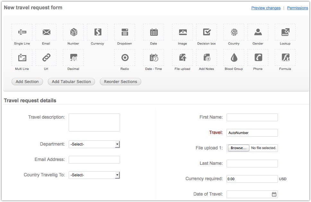The height and width of the screenshot is (202, 311).
Task: Open the Preview changes link
Action: (x=266, y=8)
